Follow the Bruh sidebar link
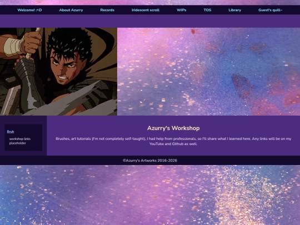This screenshot has height=225, width=300. point(11,132)
